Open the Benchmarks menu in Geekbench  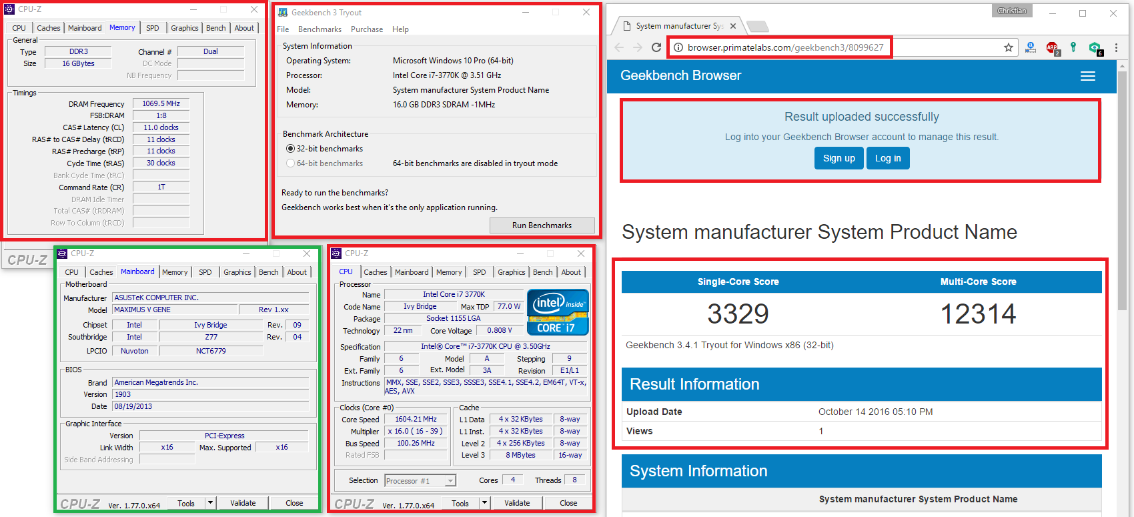pyautogui.click(x=320, y=29)
